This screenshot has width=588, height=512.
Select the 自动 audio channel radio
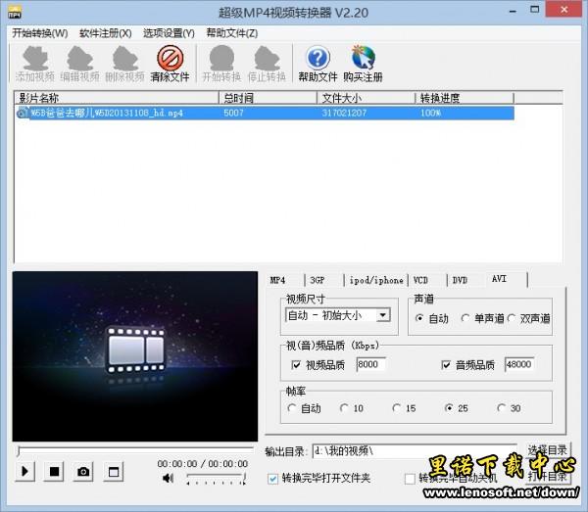(x=419, y=318)
